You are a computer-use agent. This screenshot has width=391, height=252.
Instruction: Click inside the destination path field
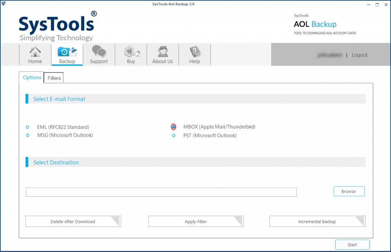pos(161,192)
